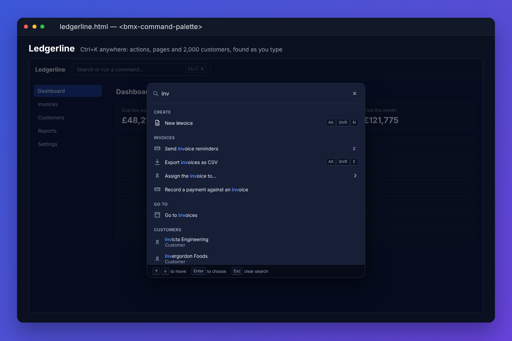Image resolution: width=512 pixels, height=341 pixels.
Task: Click the N key badge on New invoice
Action: (x=354, y=122)
